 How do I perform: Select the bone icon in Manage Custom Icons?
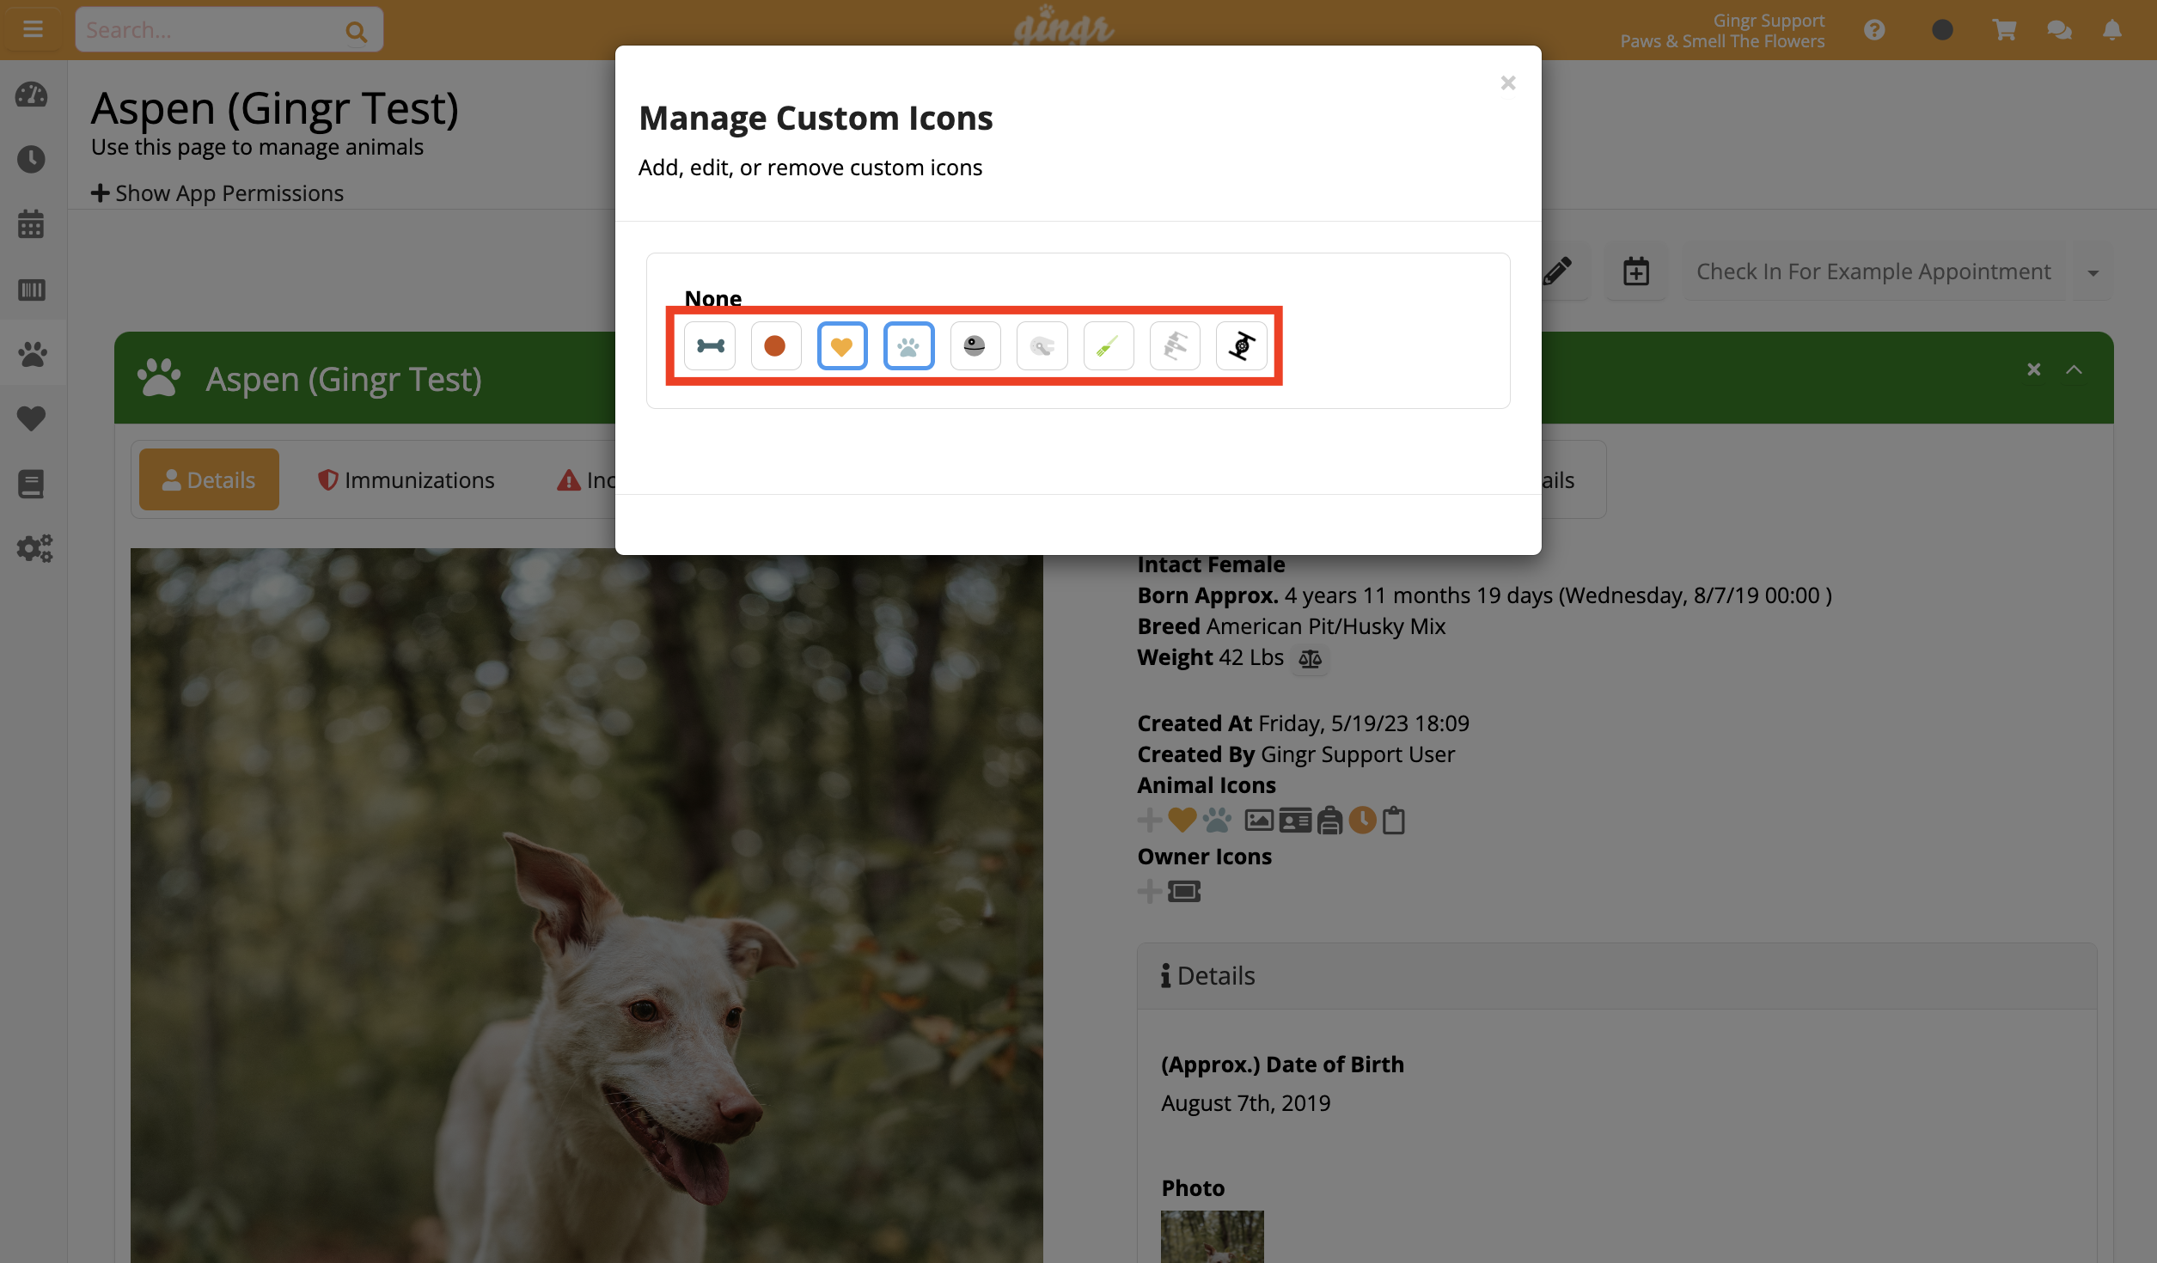(710, 345)
